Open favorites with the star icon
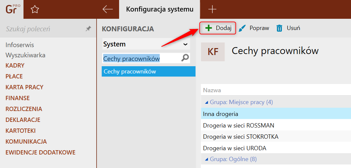 coord(35,10)
